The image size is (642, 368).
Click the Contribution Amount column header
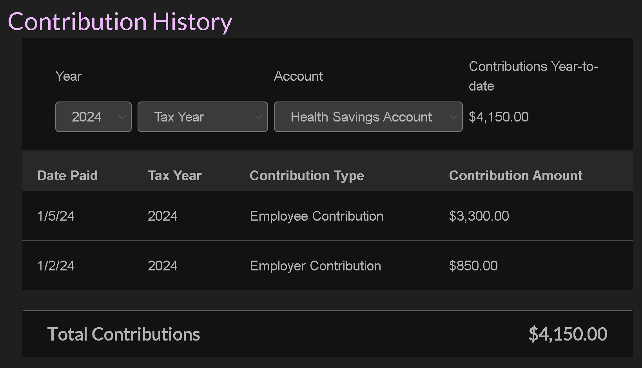pos(515,176)
